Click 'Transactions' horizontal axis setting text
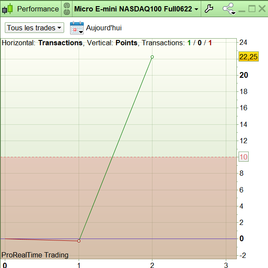The height and width of the screenshot is (268, 268). pos(60,43)
